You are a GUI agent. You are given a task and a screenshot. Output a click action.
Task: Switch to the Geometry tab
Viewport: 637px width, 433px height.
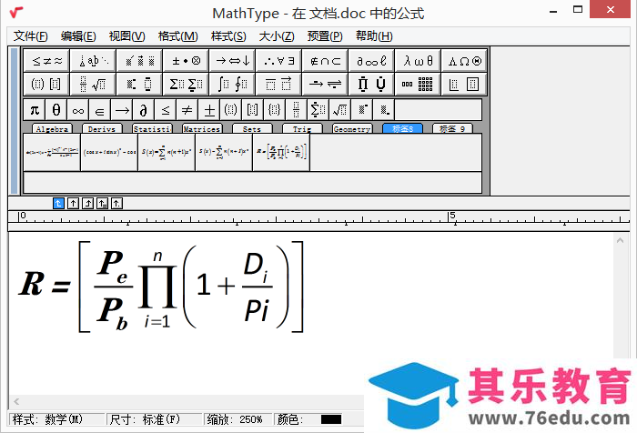(352, 129)
